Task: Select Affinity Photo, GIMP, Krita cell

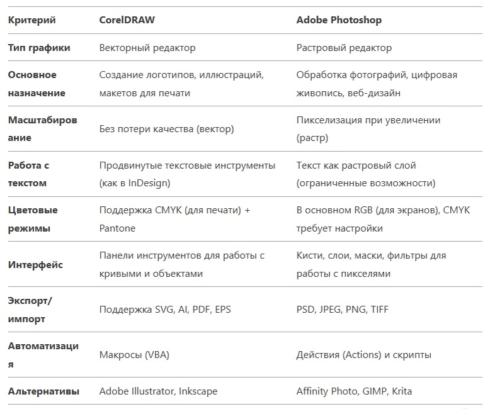Action: (x=354, y=391)
